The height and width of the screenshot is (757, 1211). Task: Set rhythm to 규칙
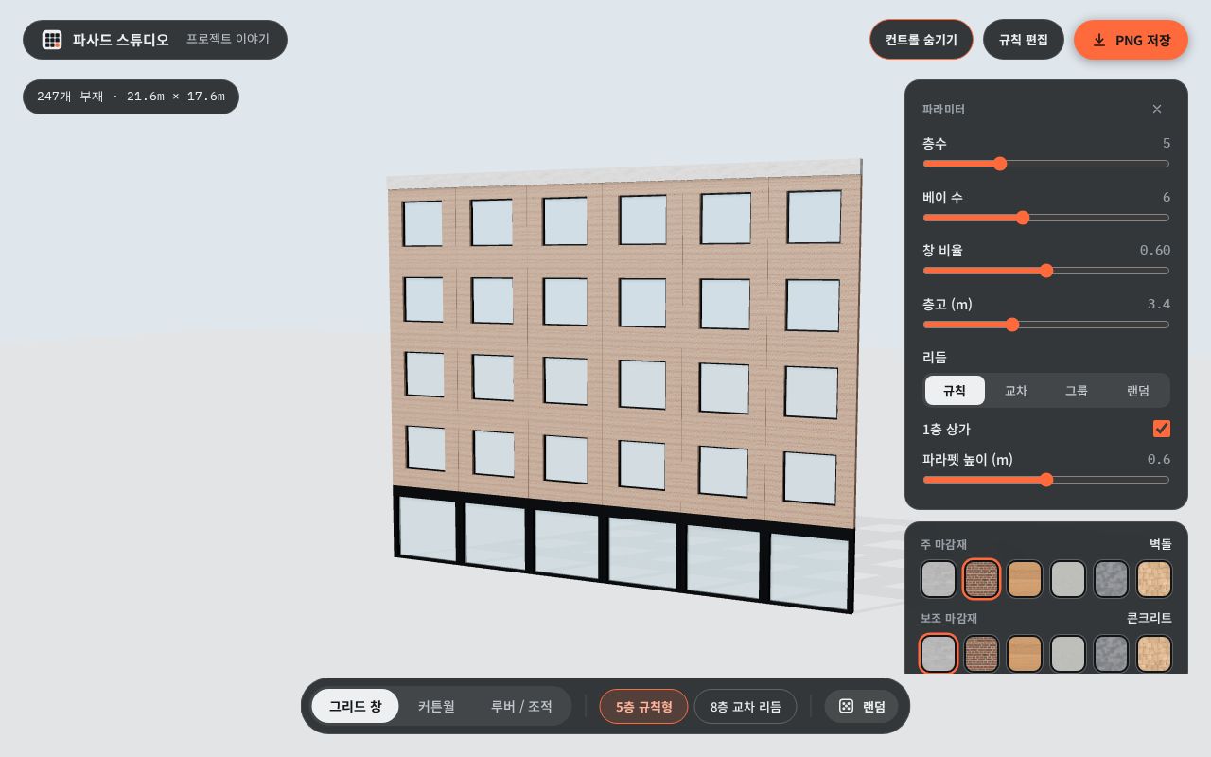[x=955, y=391]
